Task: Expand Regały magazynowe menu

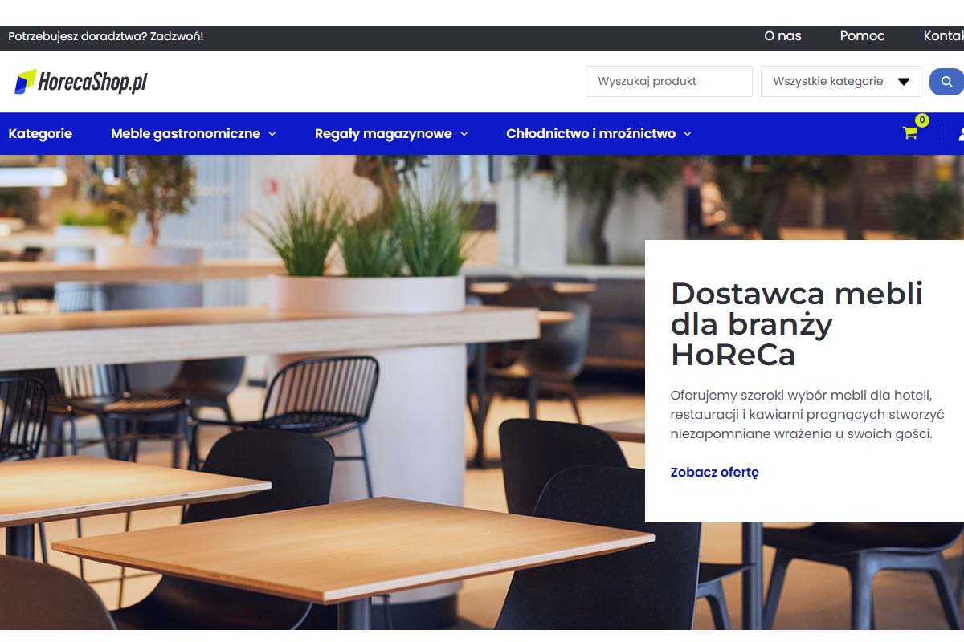Action: (x=391, y=134)
